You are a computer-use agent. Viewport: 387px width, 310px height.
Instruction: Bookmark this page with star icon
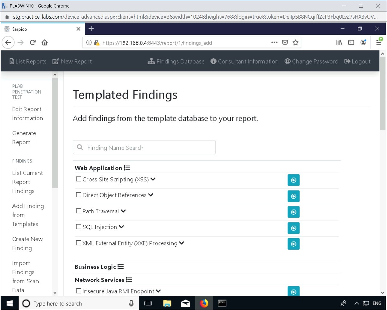(296, 43)
